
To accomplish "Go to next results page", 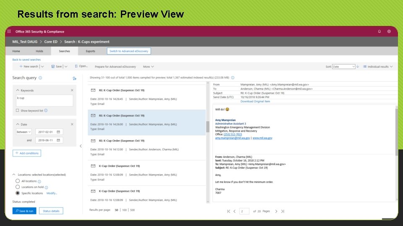I will (276, 211).
